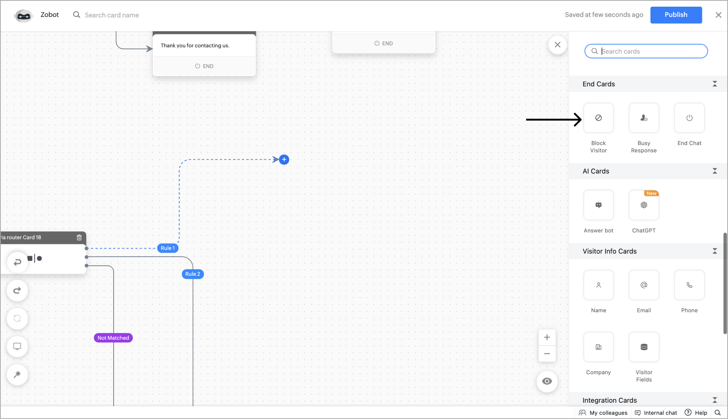The image size is (728, 419).
Task: Click the Publish button
Action: pyautogui.click(x=676, y=15)
